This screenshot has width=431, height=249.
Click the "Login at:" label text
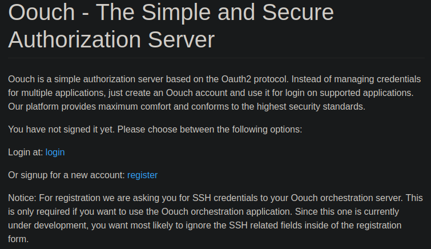click(26, 152)
